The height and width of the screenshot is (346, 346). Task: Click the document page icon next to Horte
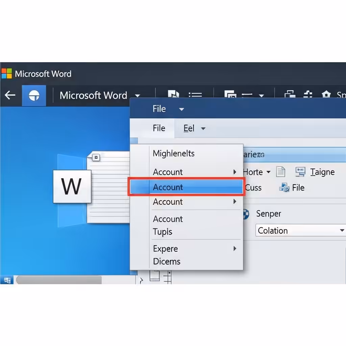pyautogui.click(x=280, y=172)
